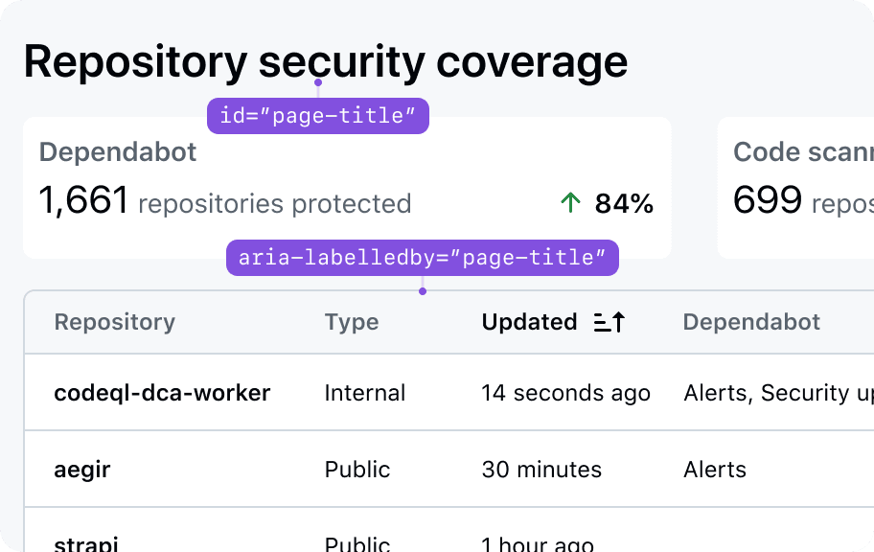Screen dimensions: 874x552
Task: Click the Repository column header
Action: click(115, 323)
